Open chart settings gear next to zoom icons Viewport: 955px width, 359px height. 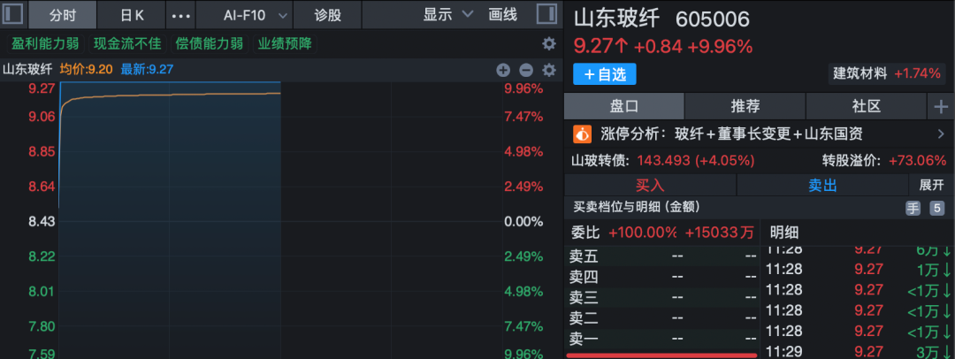[x=548, y=70]
